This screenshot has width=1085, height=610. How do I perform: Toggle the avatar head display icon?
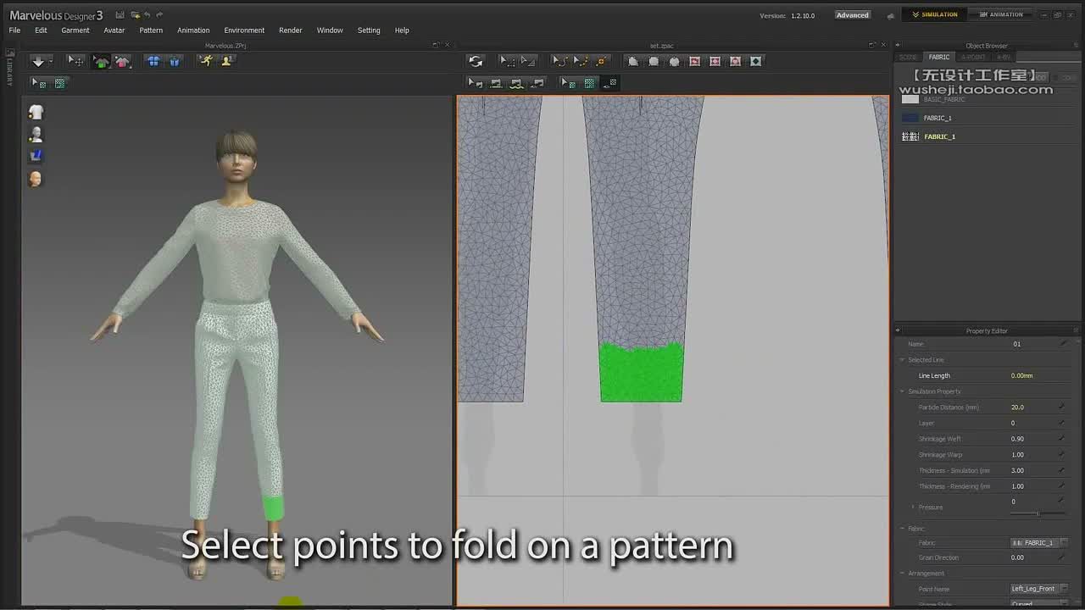pyautogui.click(x=36, y=179)
